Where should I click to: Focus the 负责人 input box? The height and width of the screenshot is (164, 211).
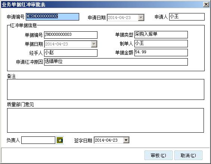point(38,140)
